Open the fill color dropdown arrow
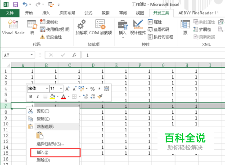This screenshot has height=165, width=225. pos(58,96)
